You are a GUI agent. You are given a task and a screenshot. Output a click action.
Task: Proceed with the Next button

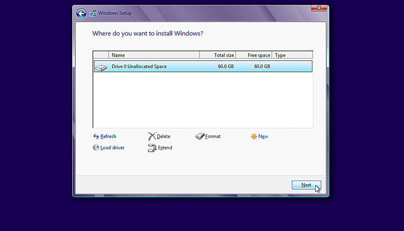point(307,185)
